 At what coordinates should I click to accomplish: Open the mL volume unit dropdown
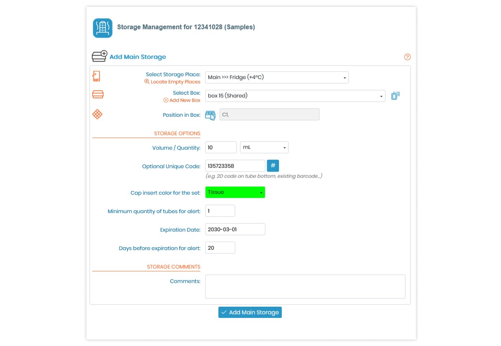264,147
